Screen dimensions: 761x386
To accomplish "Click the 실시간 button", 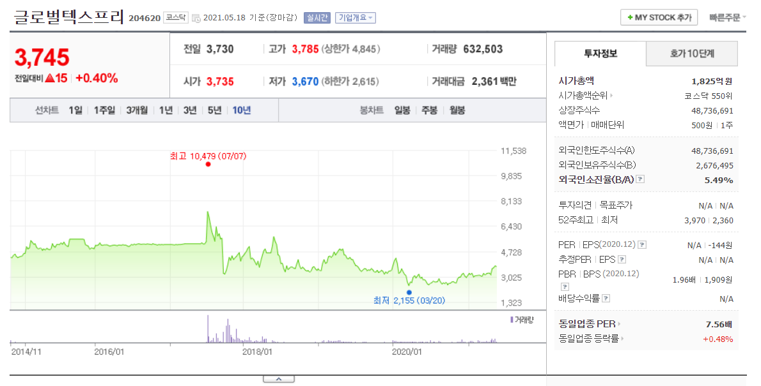I will tap(317, 18).
